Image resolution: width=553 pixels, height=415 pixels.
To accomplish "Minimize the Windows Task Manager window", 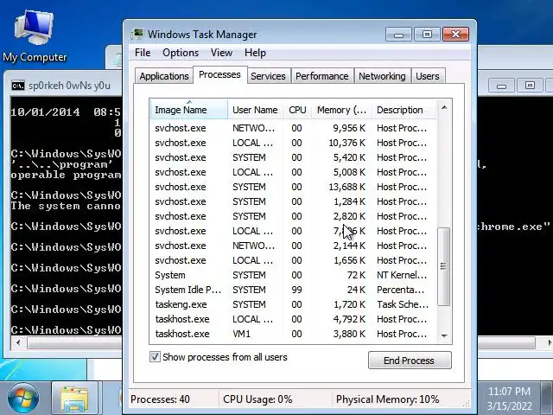I will pos(398,35).
